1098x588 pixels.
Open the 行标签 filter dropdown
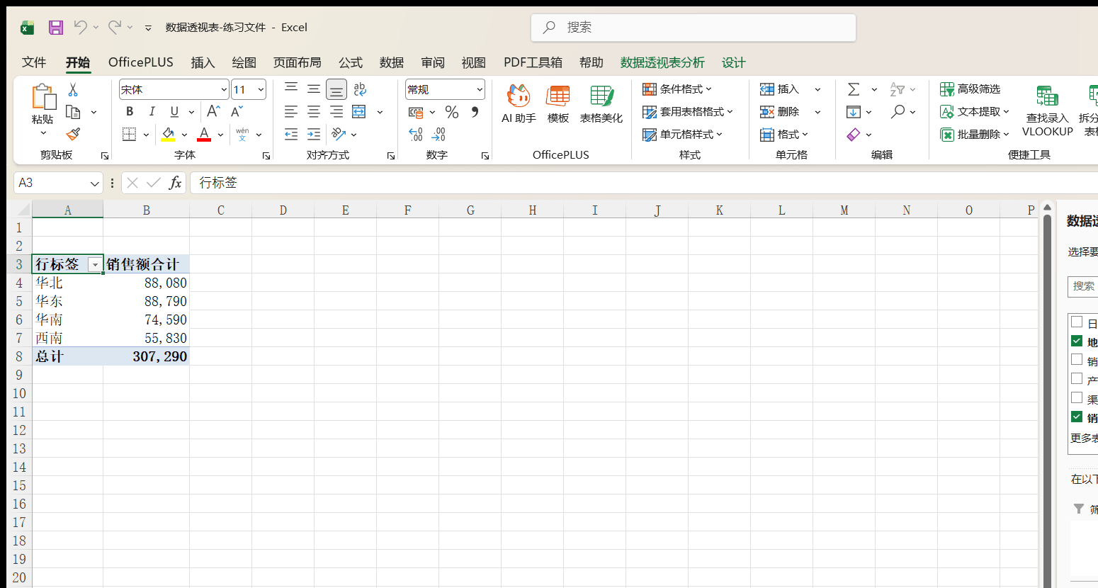(94, 264)
